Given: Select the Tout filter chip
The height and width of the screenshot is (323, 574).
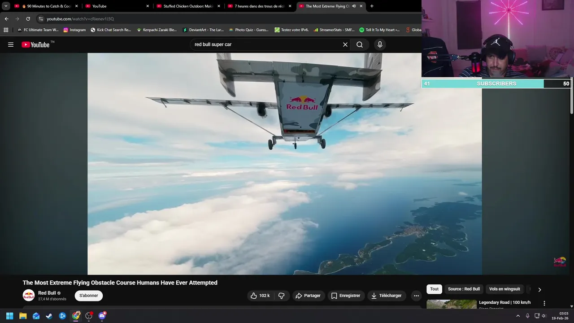Looking at the screenshot, I should [434, 289].
